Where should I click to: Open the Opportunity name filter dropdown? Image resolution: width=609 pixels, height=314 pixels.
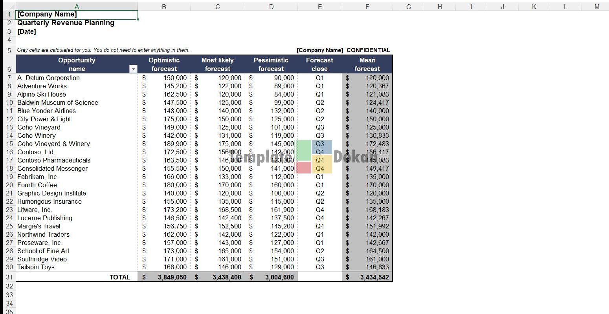pos(133,69)
